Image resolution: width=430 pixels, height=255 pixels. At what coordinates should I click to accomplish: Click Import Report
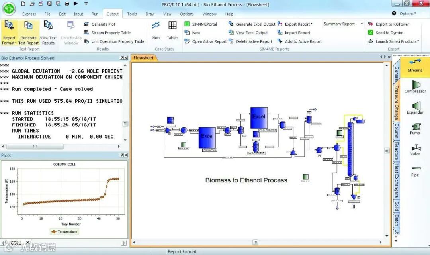click(x=294, y=33)
